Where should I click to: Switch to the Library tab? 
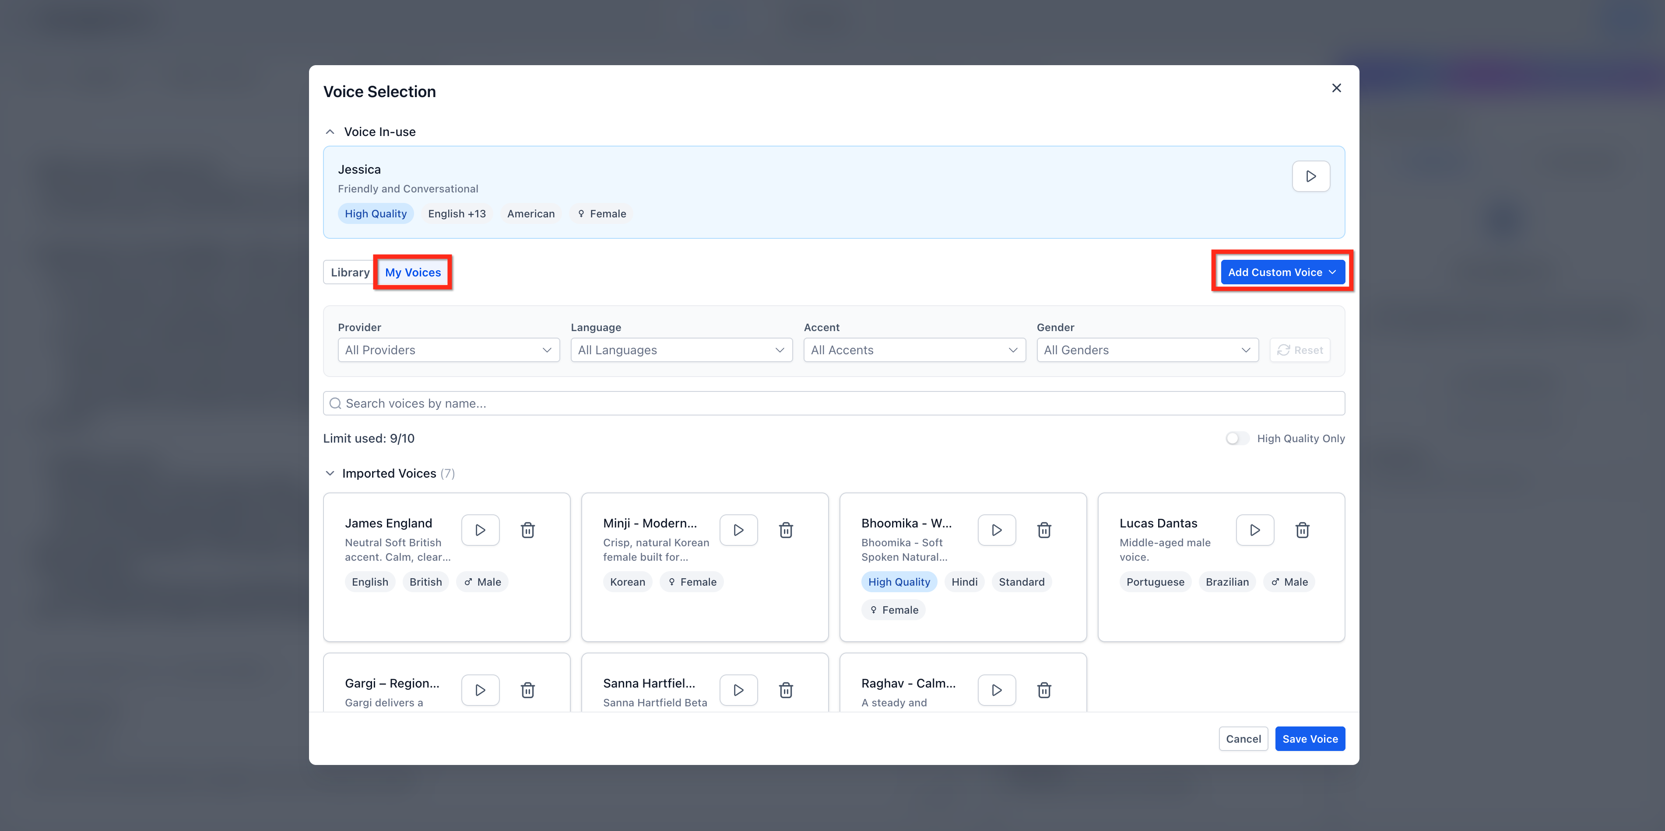point(350,272)
